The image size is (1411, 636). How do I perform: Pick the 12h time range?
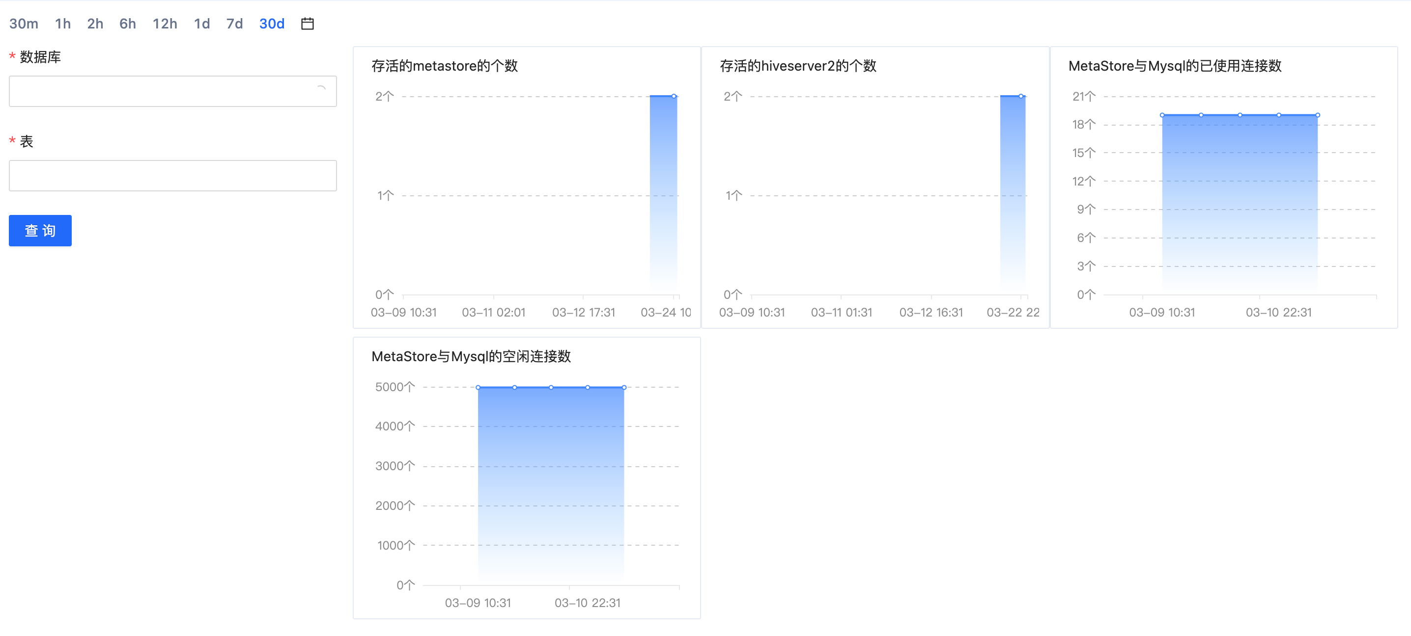(164, 24)
